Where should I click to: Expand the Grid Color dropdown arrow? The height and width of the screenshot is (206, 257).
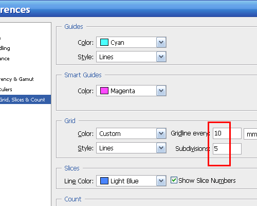click(x=161, y=133)
